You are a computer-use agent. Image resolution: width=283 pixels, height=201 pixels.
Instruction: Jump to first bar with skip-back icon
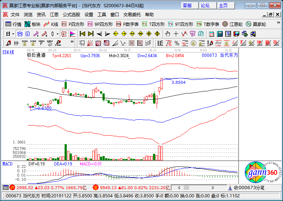click(82, 34)
